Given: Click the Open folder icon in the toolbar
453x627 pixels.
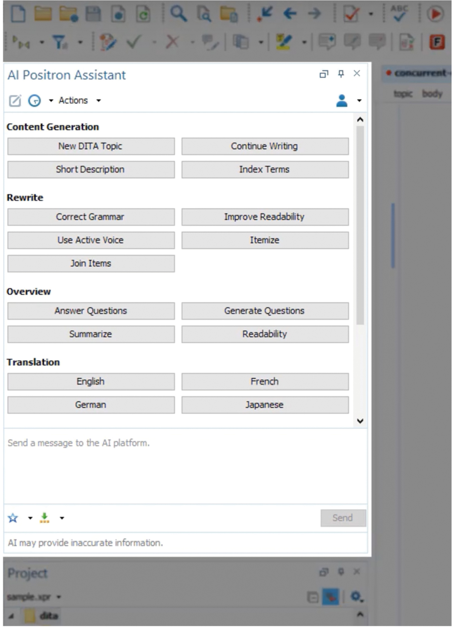Looking at the screenshot, I should coord(43,14).
